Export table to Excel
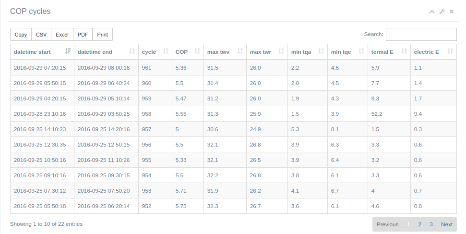 coord(62,35)
